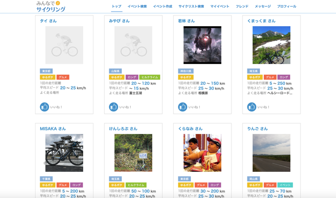Select サイクリスト検索 in the navigation
The height and width of the screenshot is (198, 336).
point(191,7)
